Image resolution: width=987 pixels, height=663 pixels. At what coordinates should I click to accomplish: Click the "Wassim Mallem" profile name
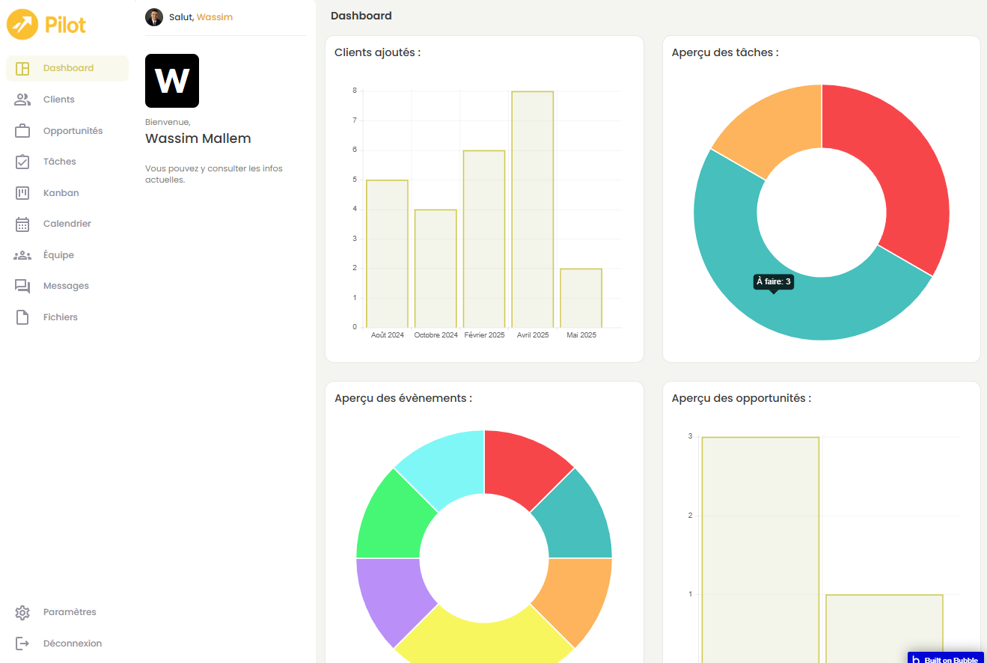(x=198, y=138)
